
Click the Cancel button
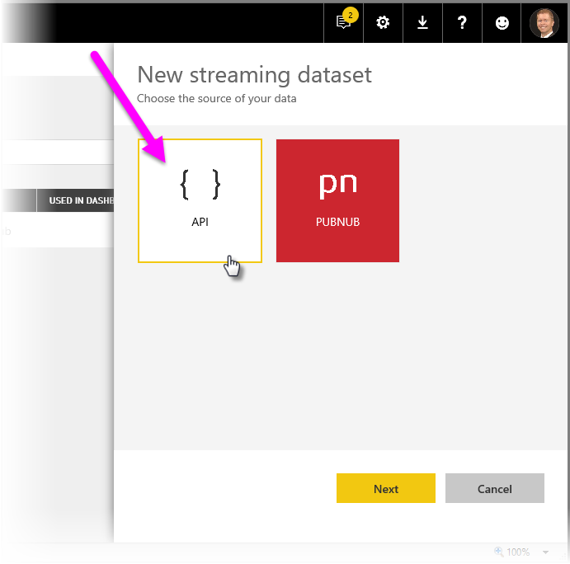(x=494, y=488)
